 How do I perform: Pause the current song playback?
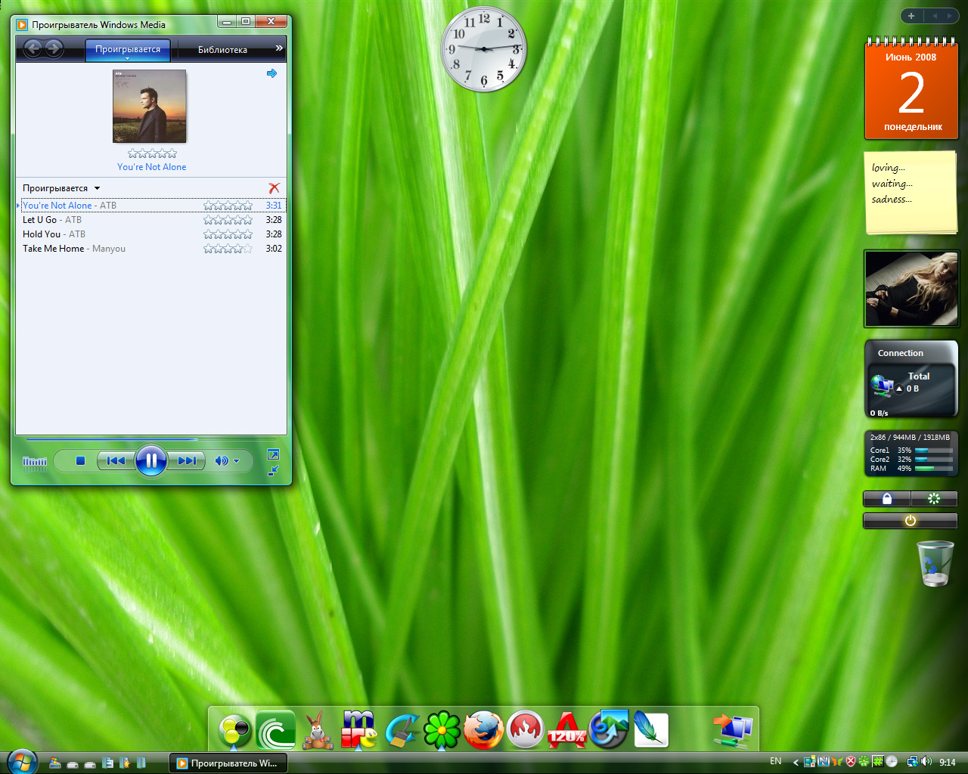[150, 460]
